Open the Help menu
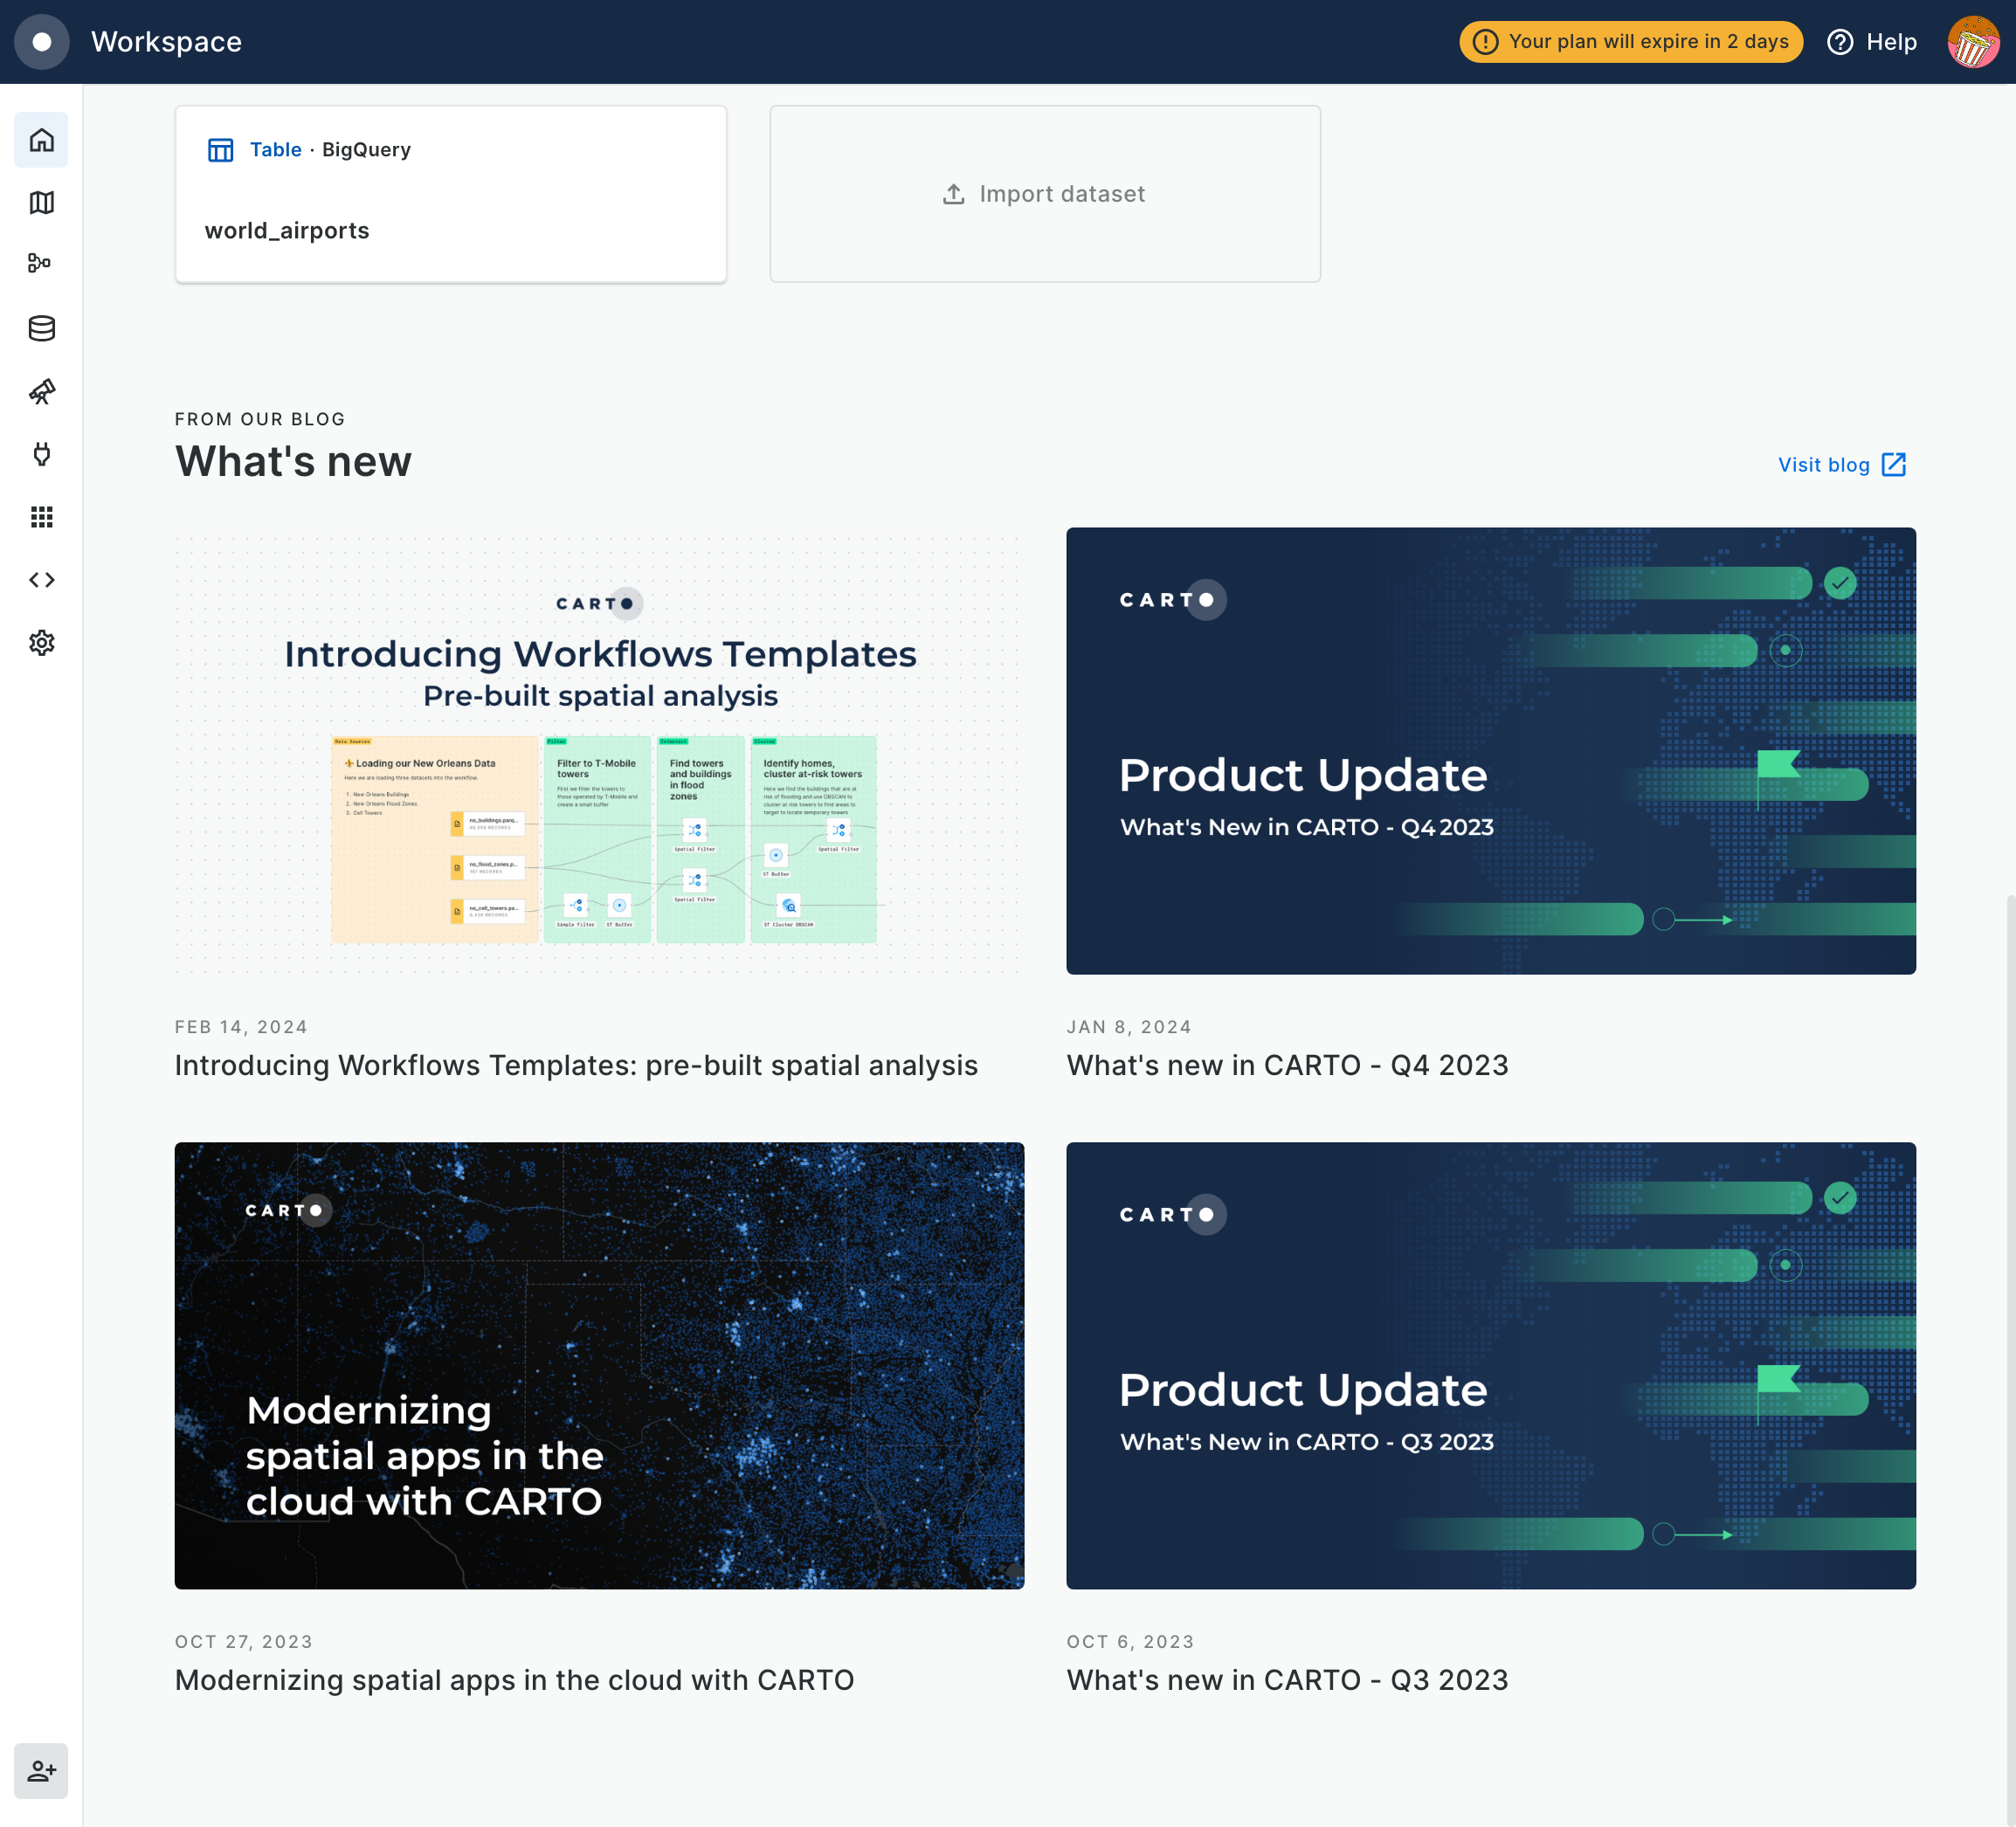The height and width of the screenshot is (1827, 2016). tap(1871, 42)
